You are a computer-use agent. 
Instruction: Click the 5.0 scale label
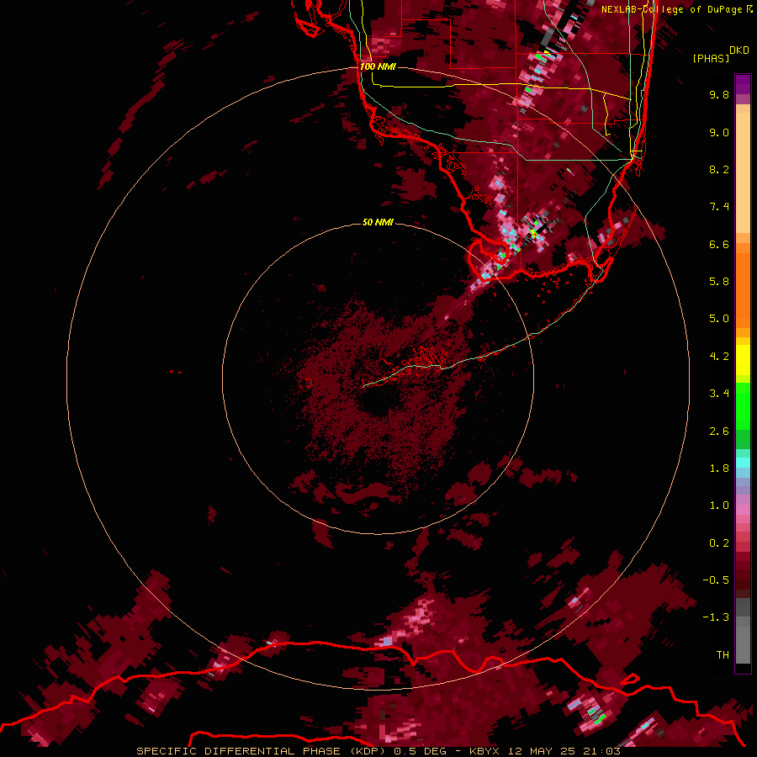pyautogui.click(x=719, y=319)
